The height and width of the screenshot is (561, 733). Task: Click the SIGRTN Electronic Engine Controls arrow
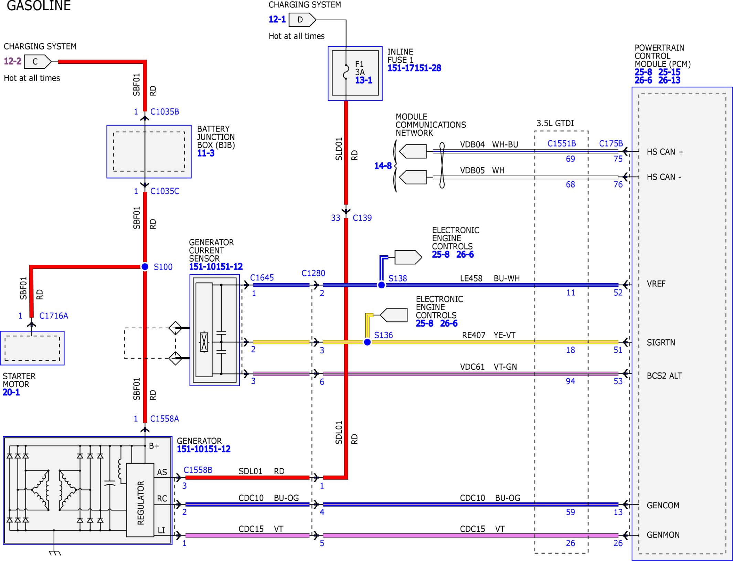point(394,315)
